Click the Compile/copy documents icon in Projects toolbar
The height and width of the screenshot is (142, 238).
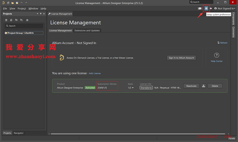(11, 20)
